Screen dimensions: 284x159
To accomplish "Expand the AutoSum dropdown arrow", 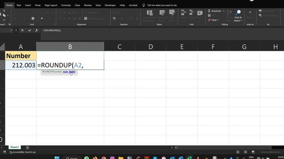I will pos(224,11).
